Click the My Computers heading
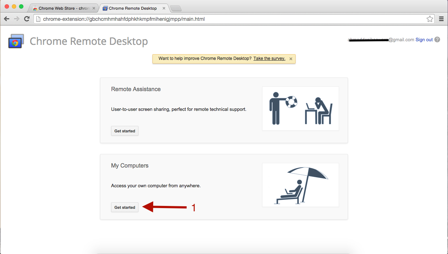Viewport: 448px width, 254px height. tap(130, 166)
